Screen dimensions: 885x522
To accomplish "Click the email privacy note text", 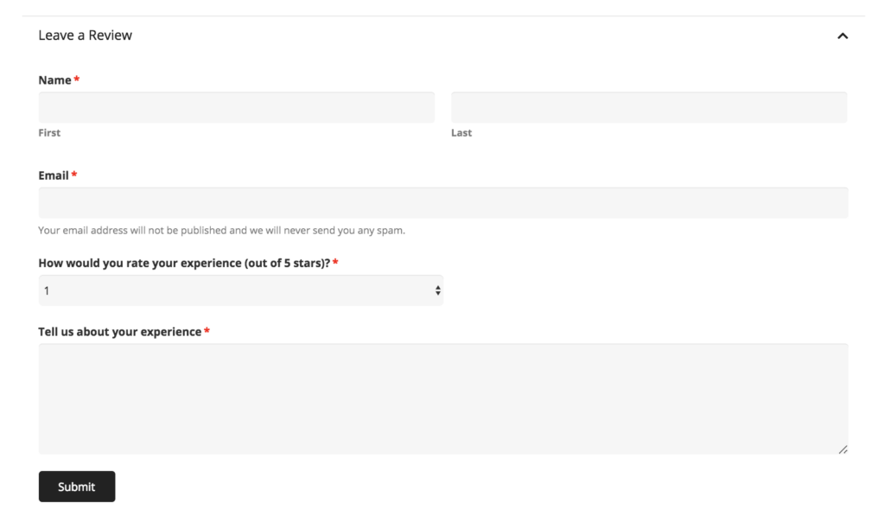I will coord(221,231).
